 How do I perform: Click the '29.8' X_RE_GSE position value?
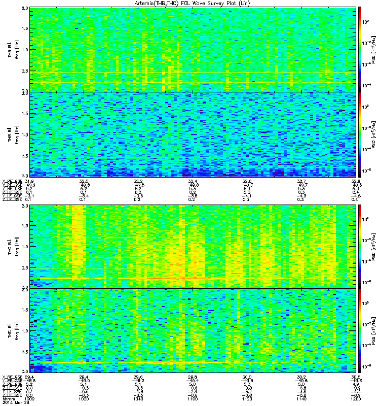click(193, 377)
